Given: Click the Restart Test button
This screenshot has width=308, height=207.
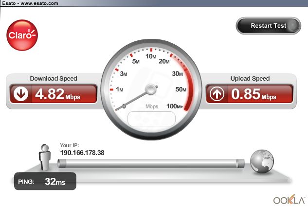Looking at the screenshot, I should (268, 26).
